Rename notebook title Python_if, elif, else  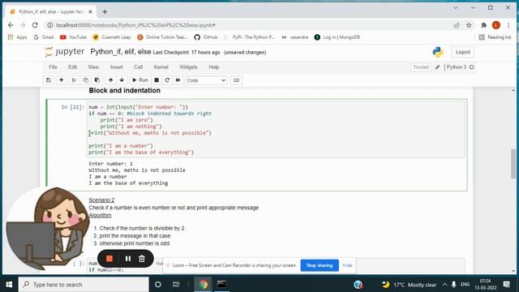[121, 52]
